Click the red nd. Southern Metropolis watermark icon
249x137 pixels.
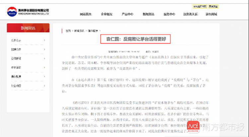193,127
